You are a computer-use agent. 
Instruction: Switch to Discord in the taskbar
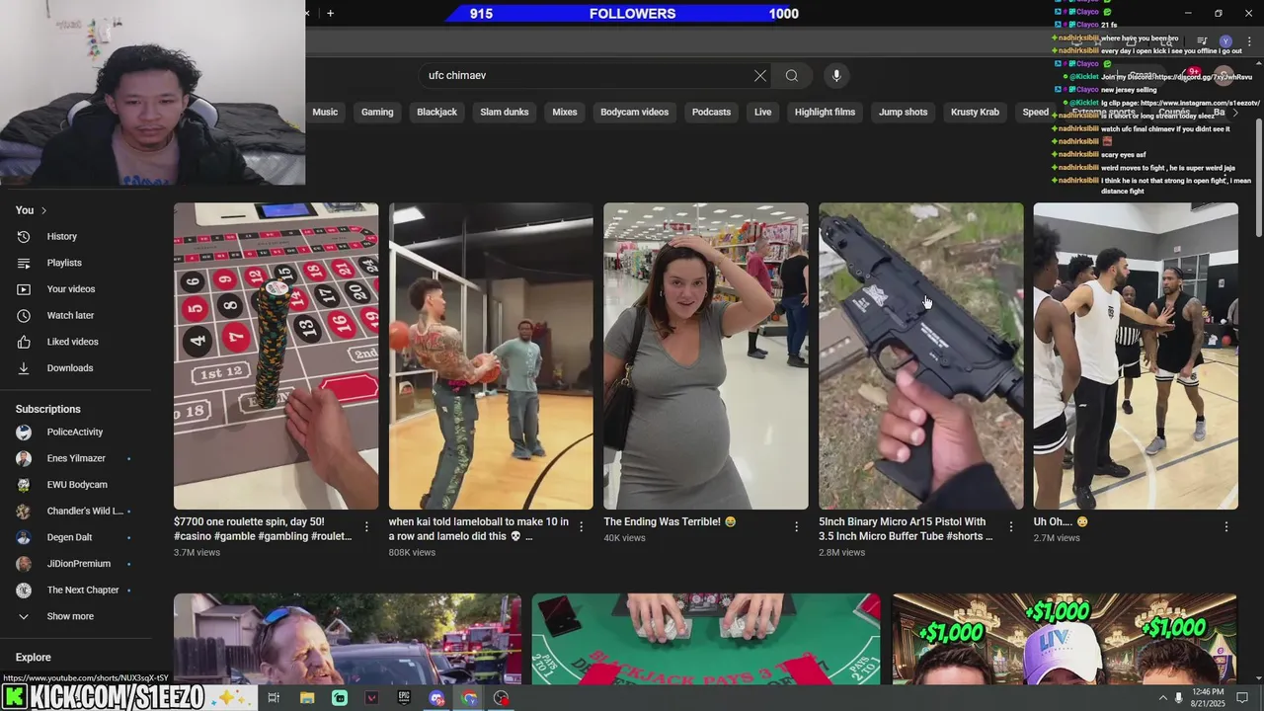(x=437, y=698)
